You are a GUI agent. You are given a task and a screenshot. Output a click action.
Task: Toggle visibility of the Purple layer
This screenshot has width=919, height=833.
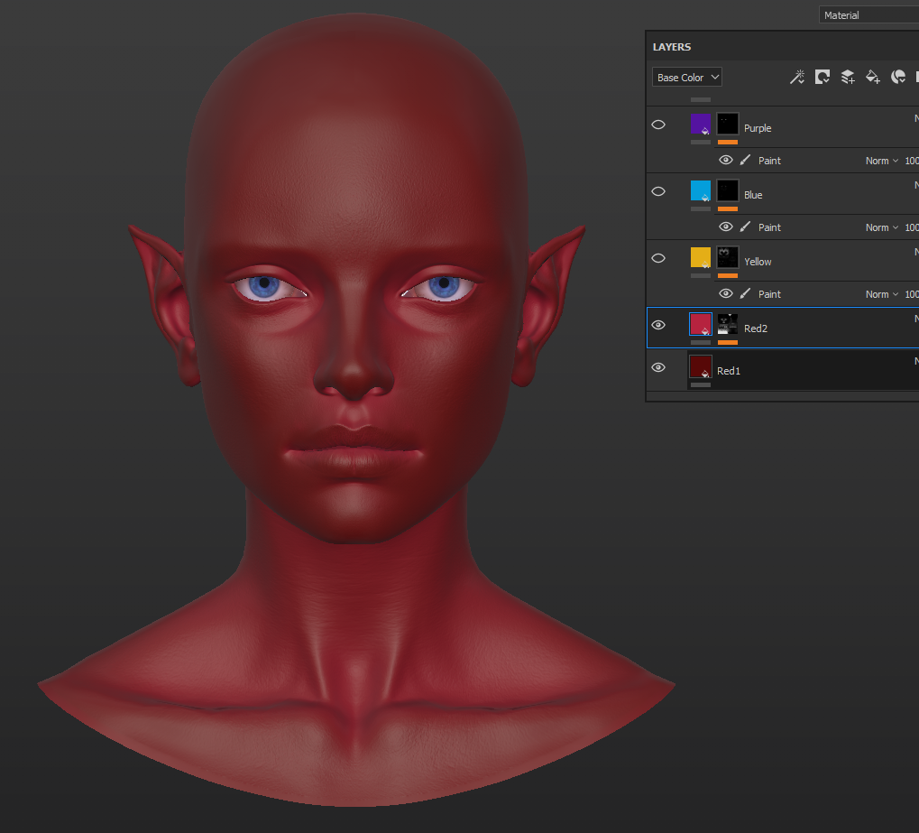(x=658, y=125)
